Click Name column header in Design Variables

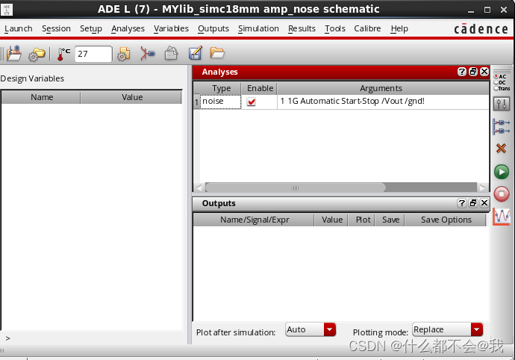coord(41,97)
